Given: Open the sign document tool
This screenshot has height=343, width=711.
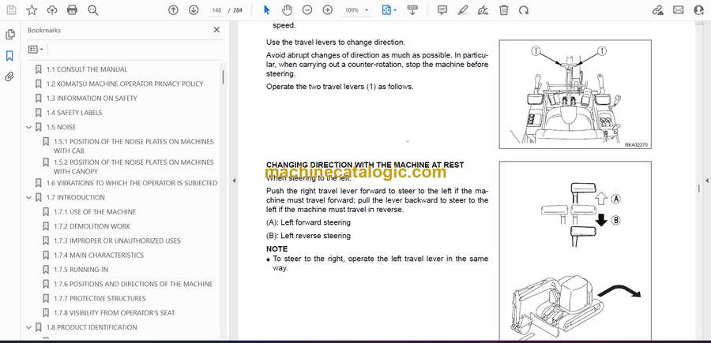Looking at the screenshot, I should pos(483,10).
